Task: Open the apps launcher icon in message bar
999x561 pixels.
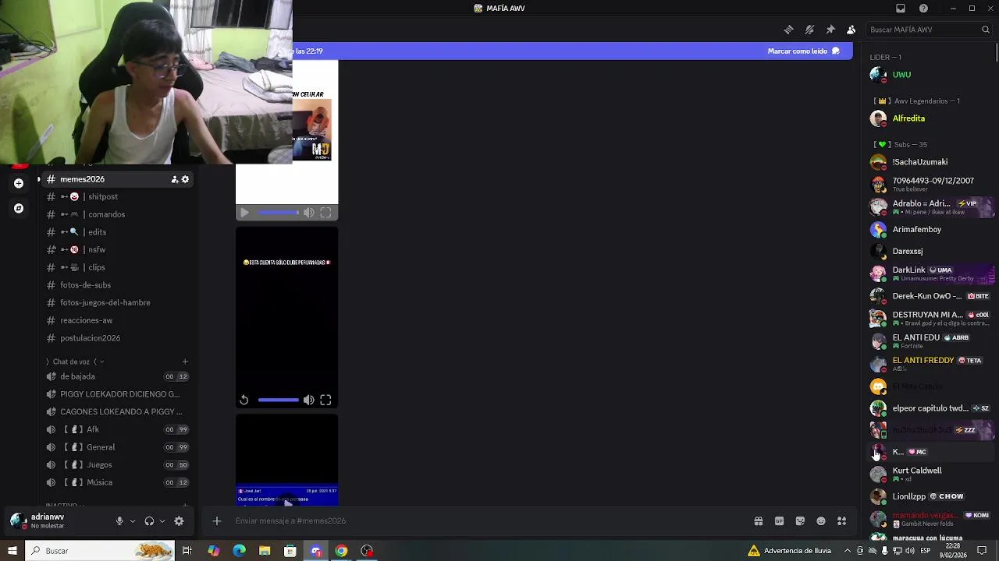Action: coord(841,521)
